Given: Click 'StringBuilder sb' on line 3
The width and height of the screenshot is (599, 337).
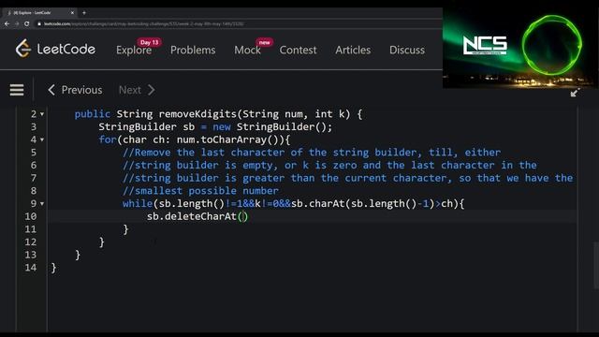Looking at the screenshot, I should click(x=147, y=127).
